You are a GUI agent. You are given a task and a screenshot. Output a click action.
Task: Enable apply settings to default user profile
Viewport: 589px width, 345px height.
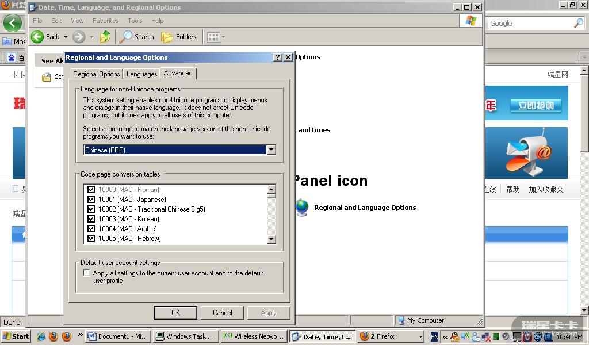pos(87,273)
